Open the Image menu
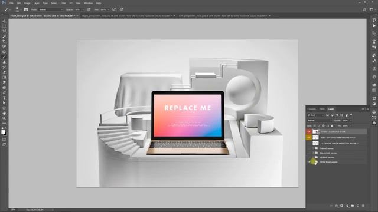Image resolution: width=378 pixels, height=212 pixels. point(27,3)
